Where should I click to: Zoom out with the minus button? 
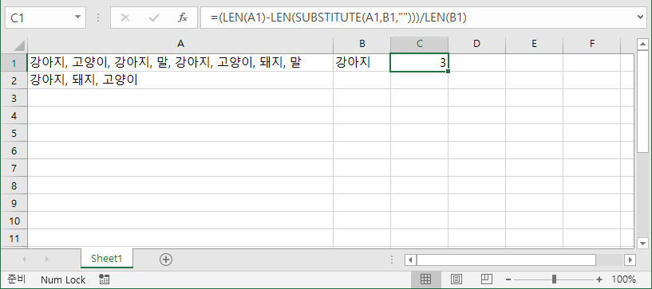(508, 279)
